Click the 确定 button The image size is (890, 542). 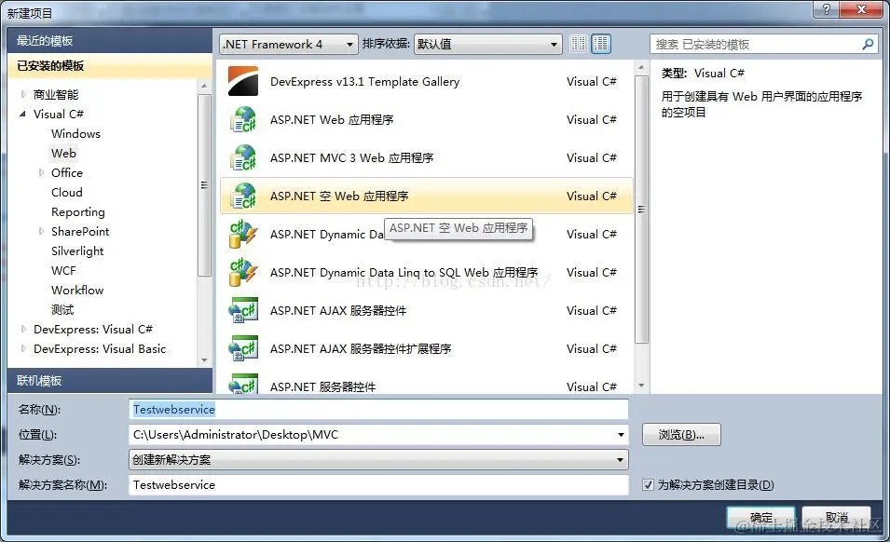tap(760, 518)
